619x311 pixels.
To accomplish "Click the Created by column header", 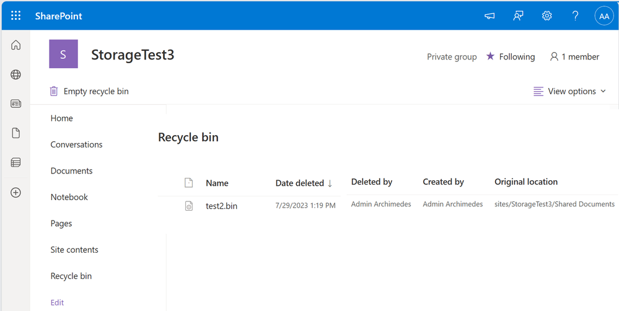I will click(443, 182).
